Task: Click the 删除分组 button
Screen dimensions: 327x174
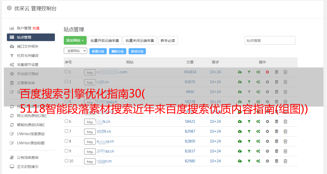Action: coord(118,51)
